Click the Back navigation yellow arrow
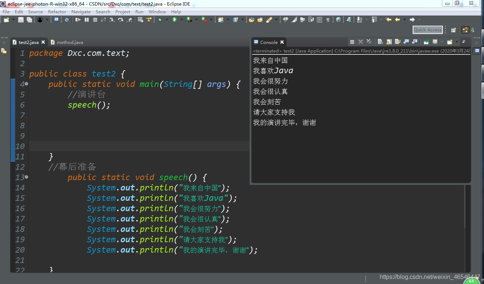The height and width of the screenshot is (284, 484). [x=397, y=20]
